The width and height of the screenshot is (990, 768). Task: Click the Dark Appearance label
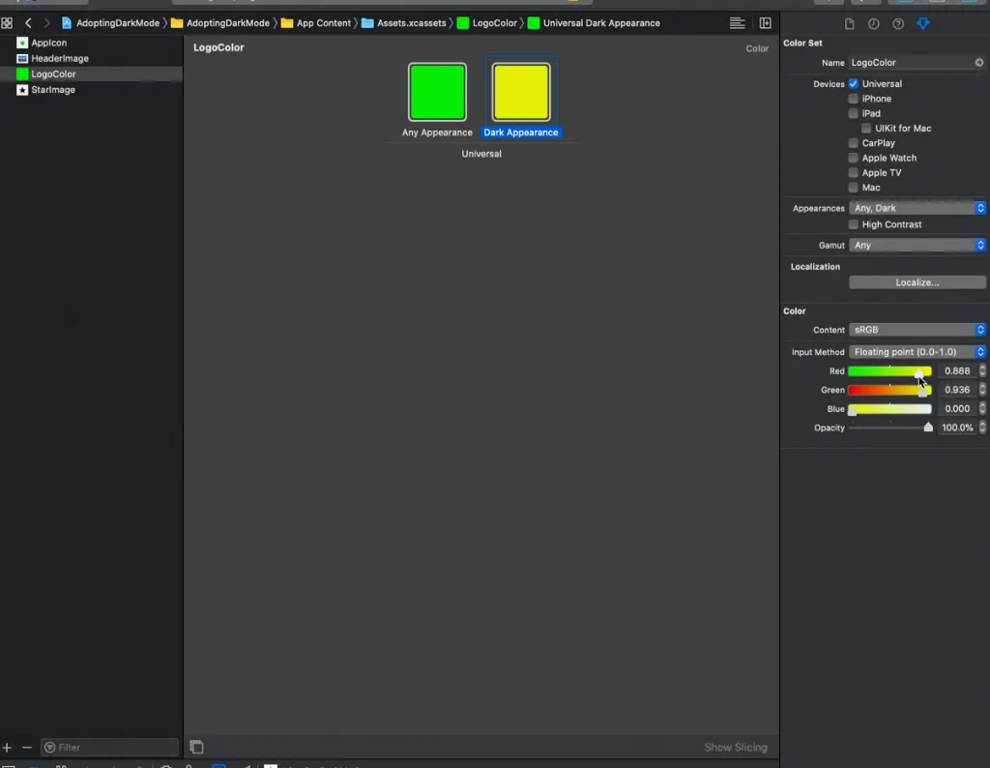tap(521, 133)
